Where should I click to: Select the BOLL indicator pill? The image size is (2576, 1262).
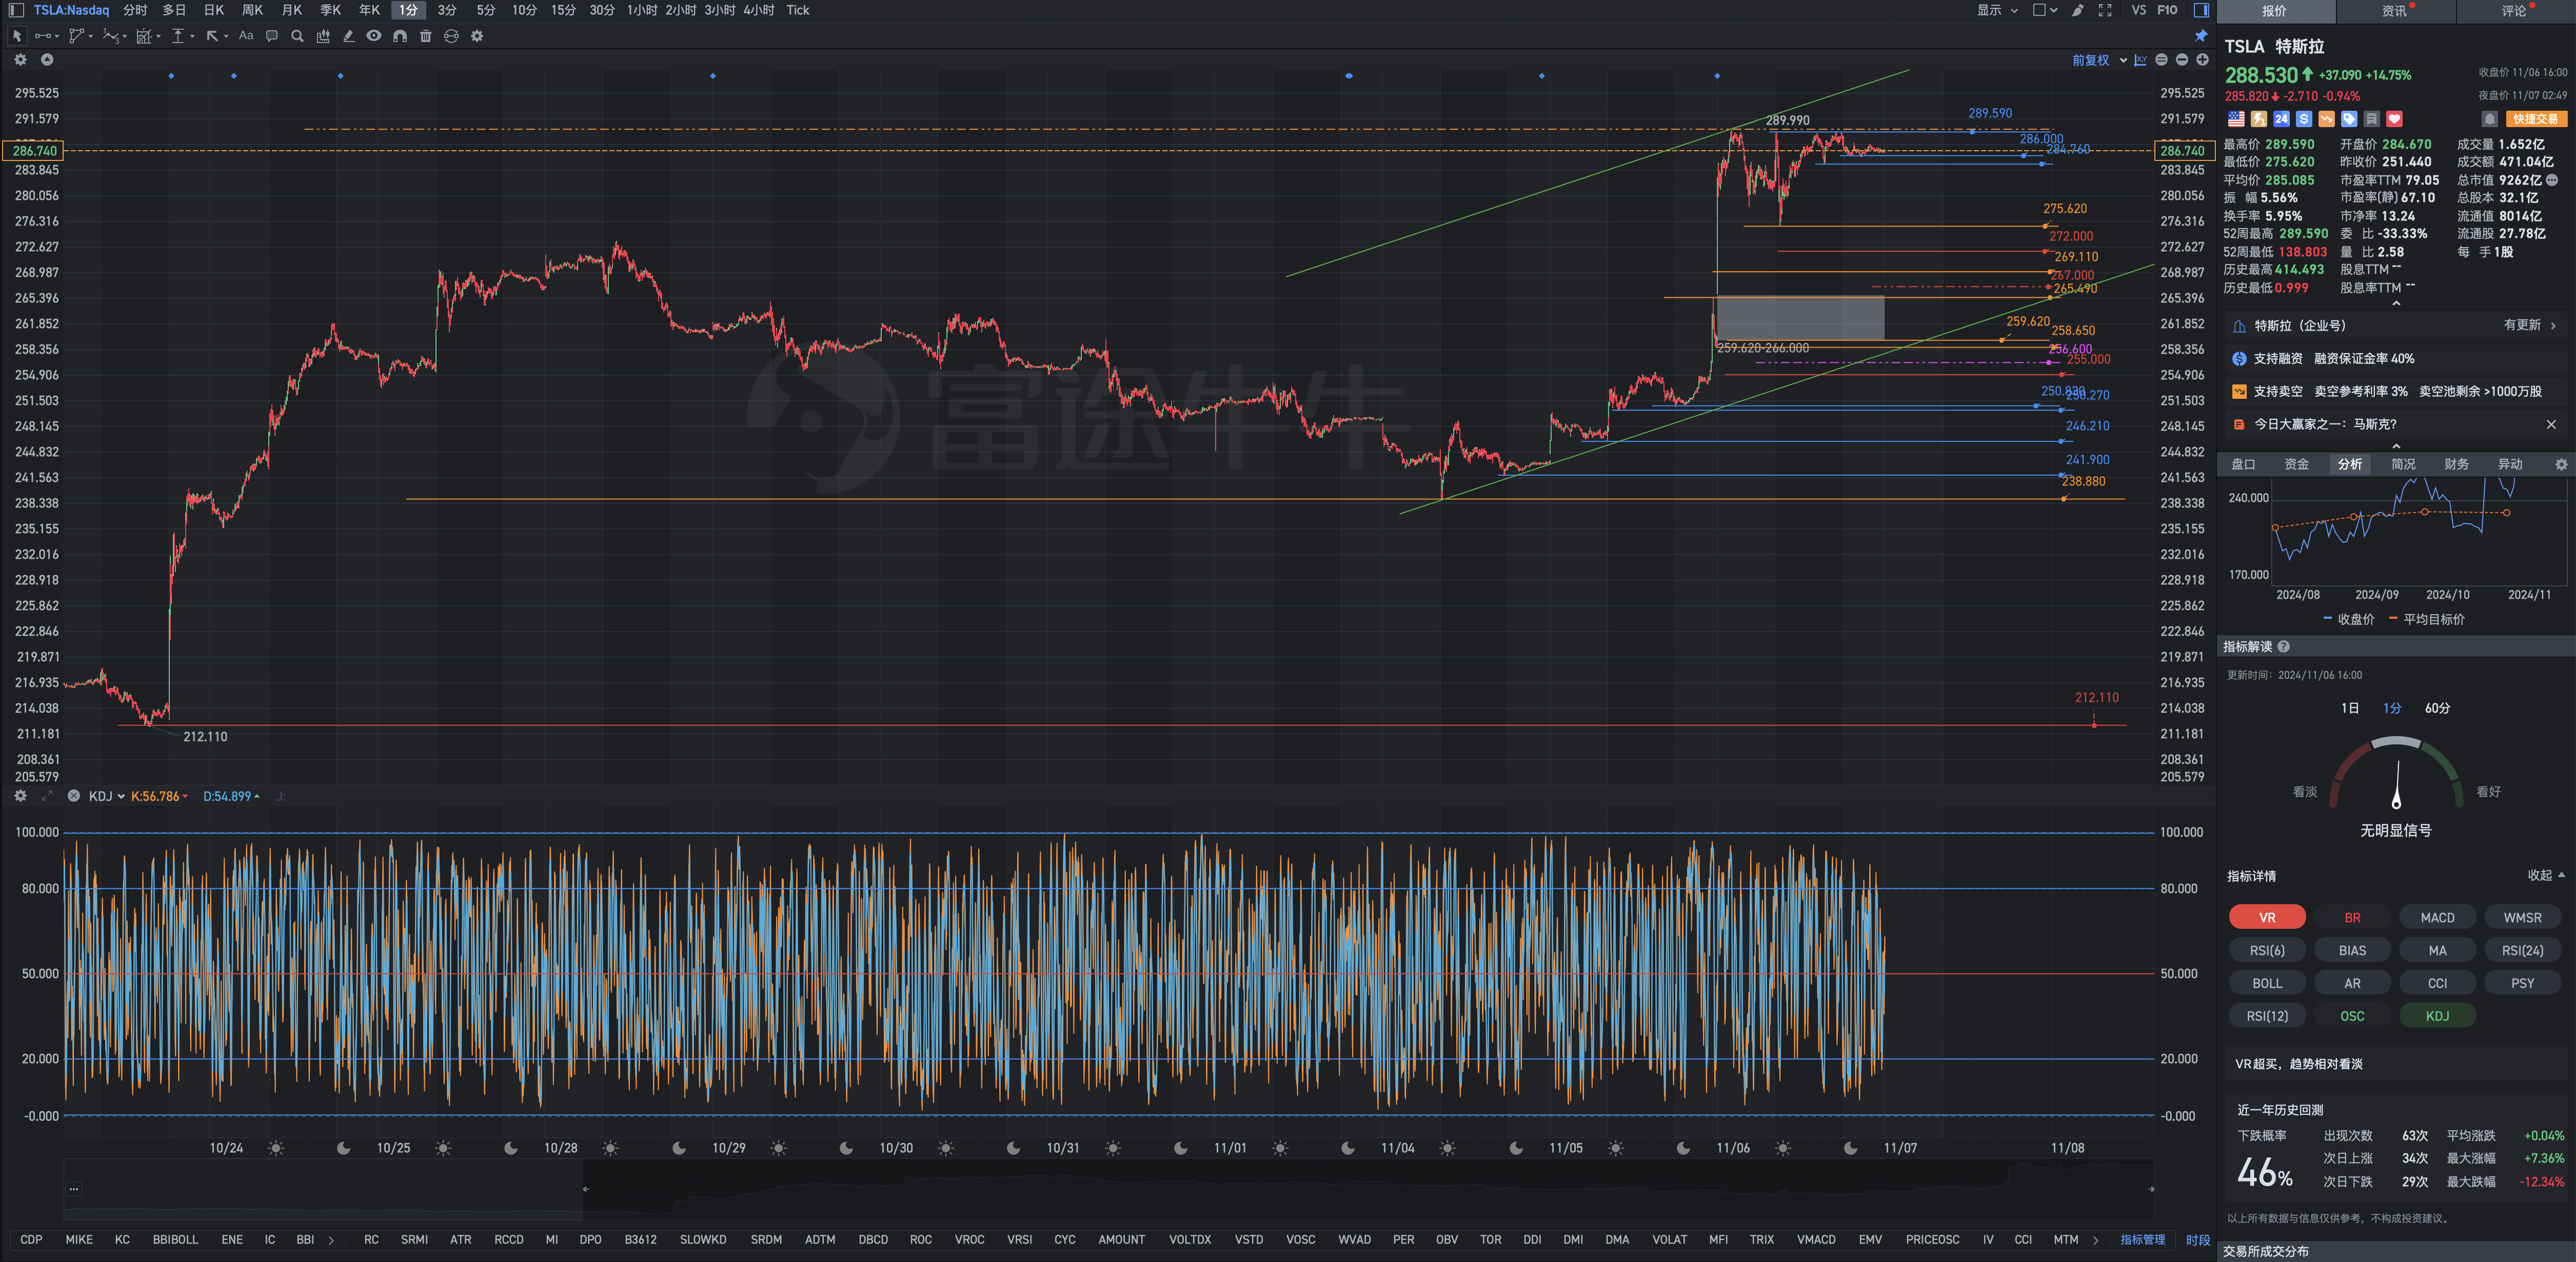tap(2267, 983)
